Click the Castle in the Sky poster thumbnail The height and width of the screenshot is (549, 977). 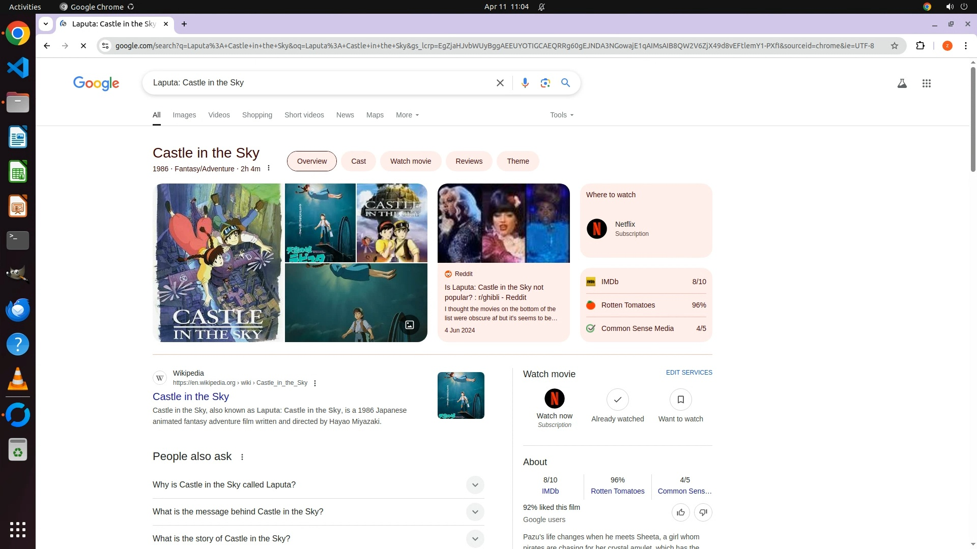tap(218, 263)
